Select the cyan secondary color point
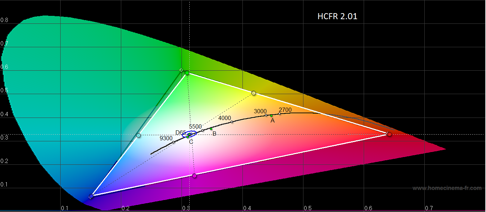486x212 pixels. point(138,135)
